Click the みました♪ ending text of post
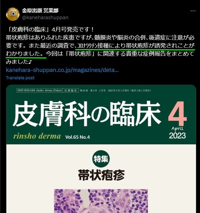 (x=19, y=62)
